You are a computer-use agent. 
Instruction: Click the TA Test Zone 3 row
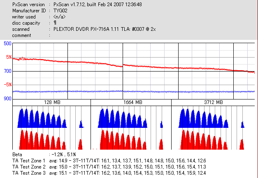point(109,173)
